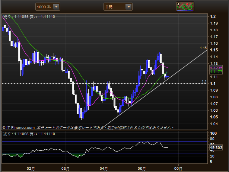This screenshot has height=172, width=229.
Task: Expand the 1000 本 bar count dropdown
Action: pyautogui.click(x=48, y=7)
